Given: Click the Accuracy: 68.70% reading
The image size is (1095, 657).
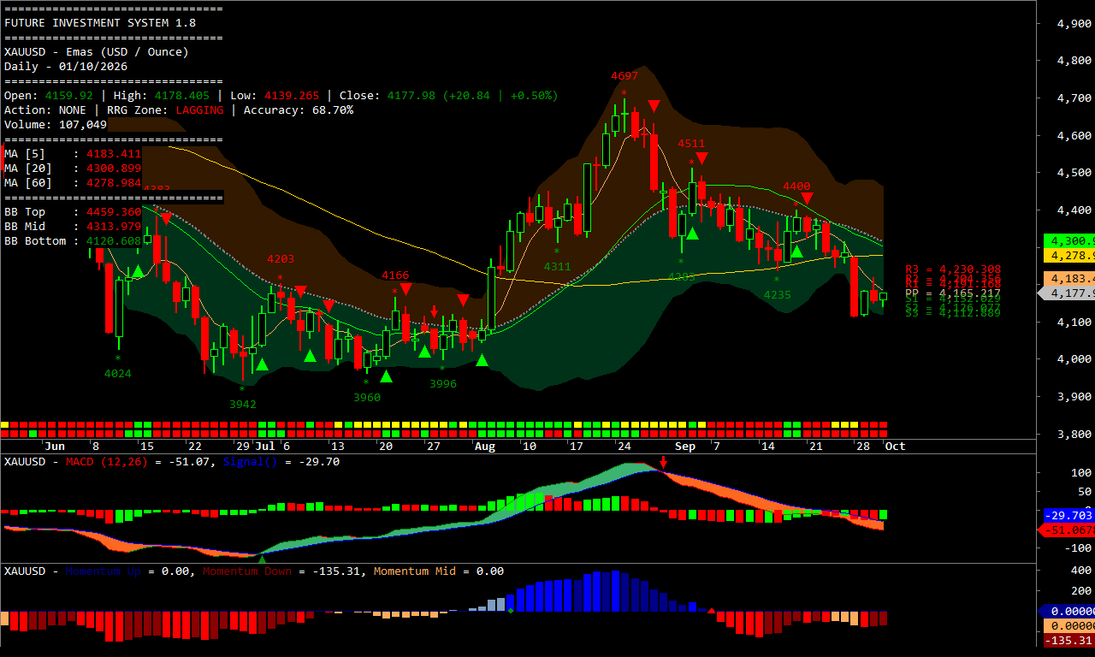Looking at the screenshot, I should pyautogui.click(x=299, y=110).
